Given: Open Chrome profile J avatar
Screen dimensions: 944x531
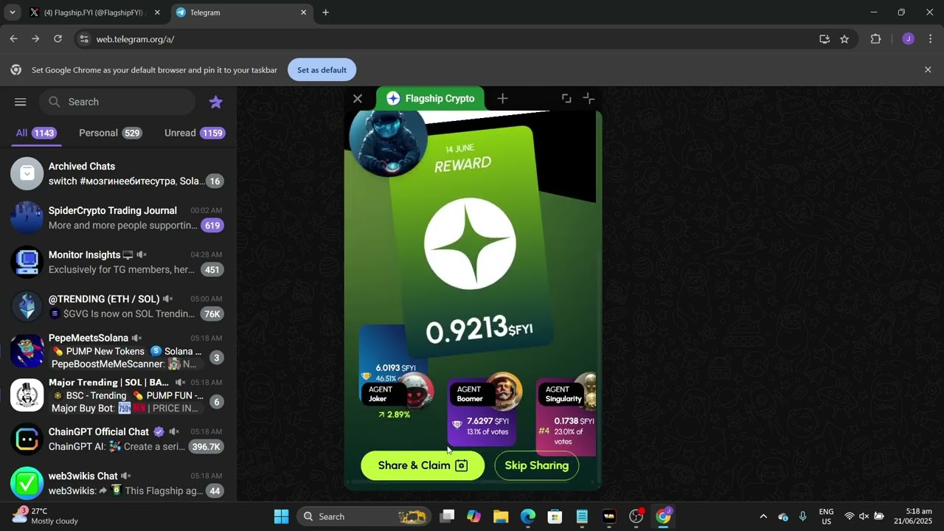Looking at the screenshot, I should 908,39.
